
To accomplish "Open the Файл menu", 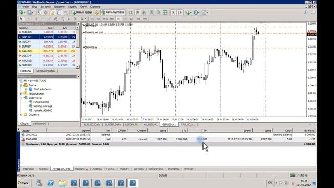I will click(26, 7).
